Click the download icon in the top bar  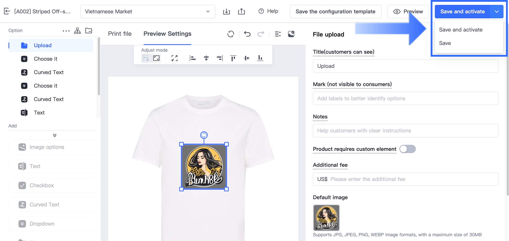click(226, 11)
